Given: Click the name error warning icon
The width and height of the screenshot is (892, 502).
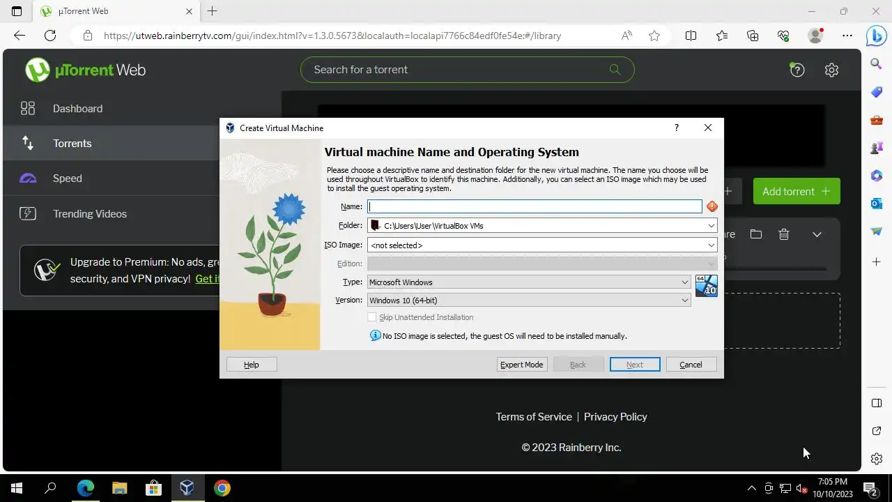Looking at the screenshot, I should pyautogui.click(x=712, y=206).
